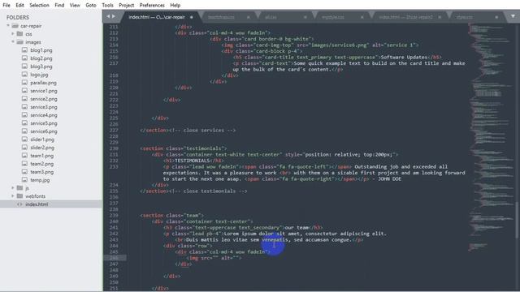
Task: Click the image file icon beside service6.png
Action: pyautogui.click(x=24, y=131)
